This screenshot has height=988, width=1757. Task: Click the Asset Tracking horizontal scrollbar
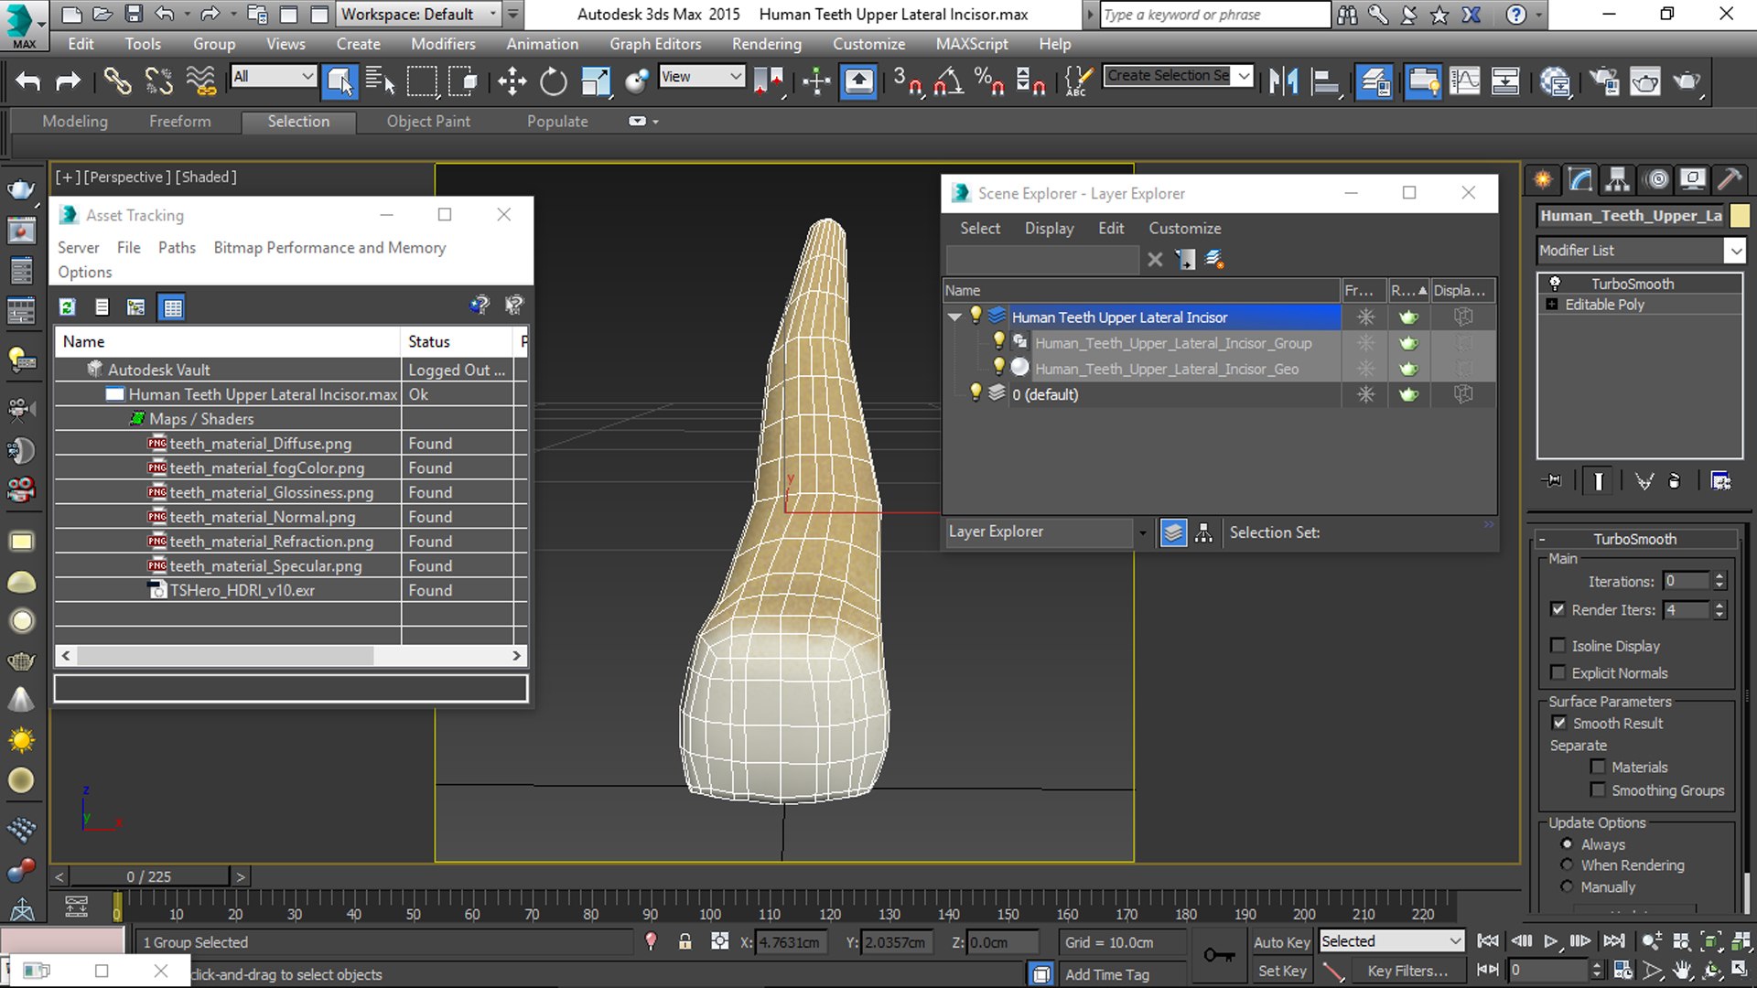pyautogui.click(x=290, y=656)
